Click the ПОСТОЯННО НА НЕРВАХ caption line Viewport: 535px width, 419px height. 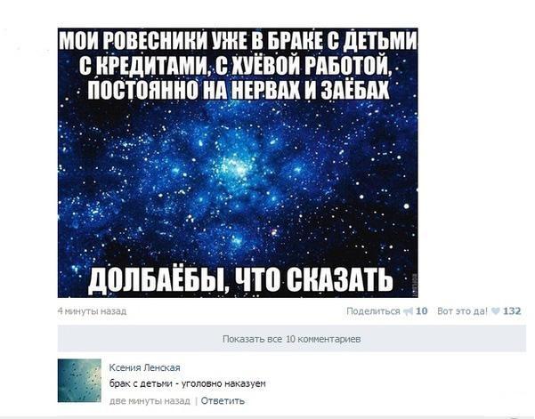click(239, 89)
